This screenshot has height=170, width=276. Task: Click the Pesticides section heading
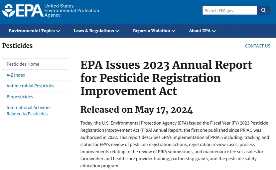point(17,46)
